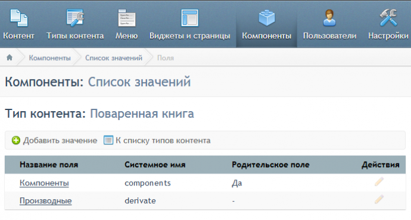This screenshot has height=220, width=411.
Task: Go to Компоненты breadcrumb link
Action: [x=50, y=58]
